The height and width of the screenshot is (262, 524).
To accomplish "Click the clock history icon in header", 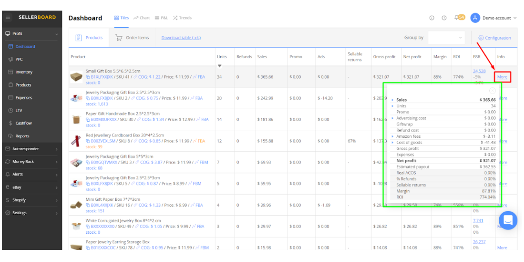I will (444, 18).
